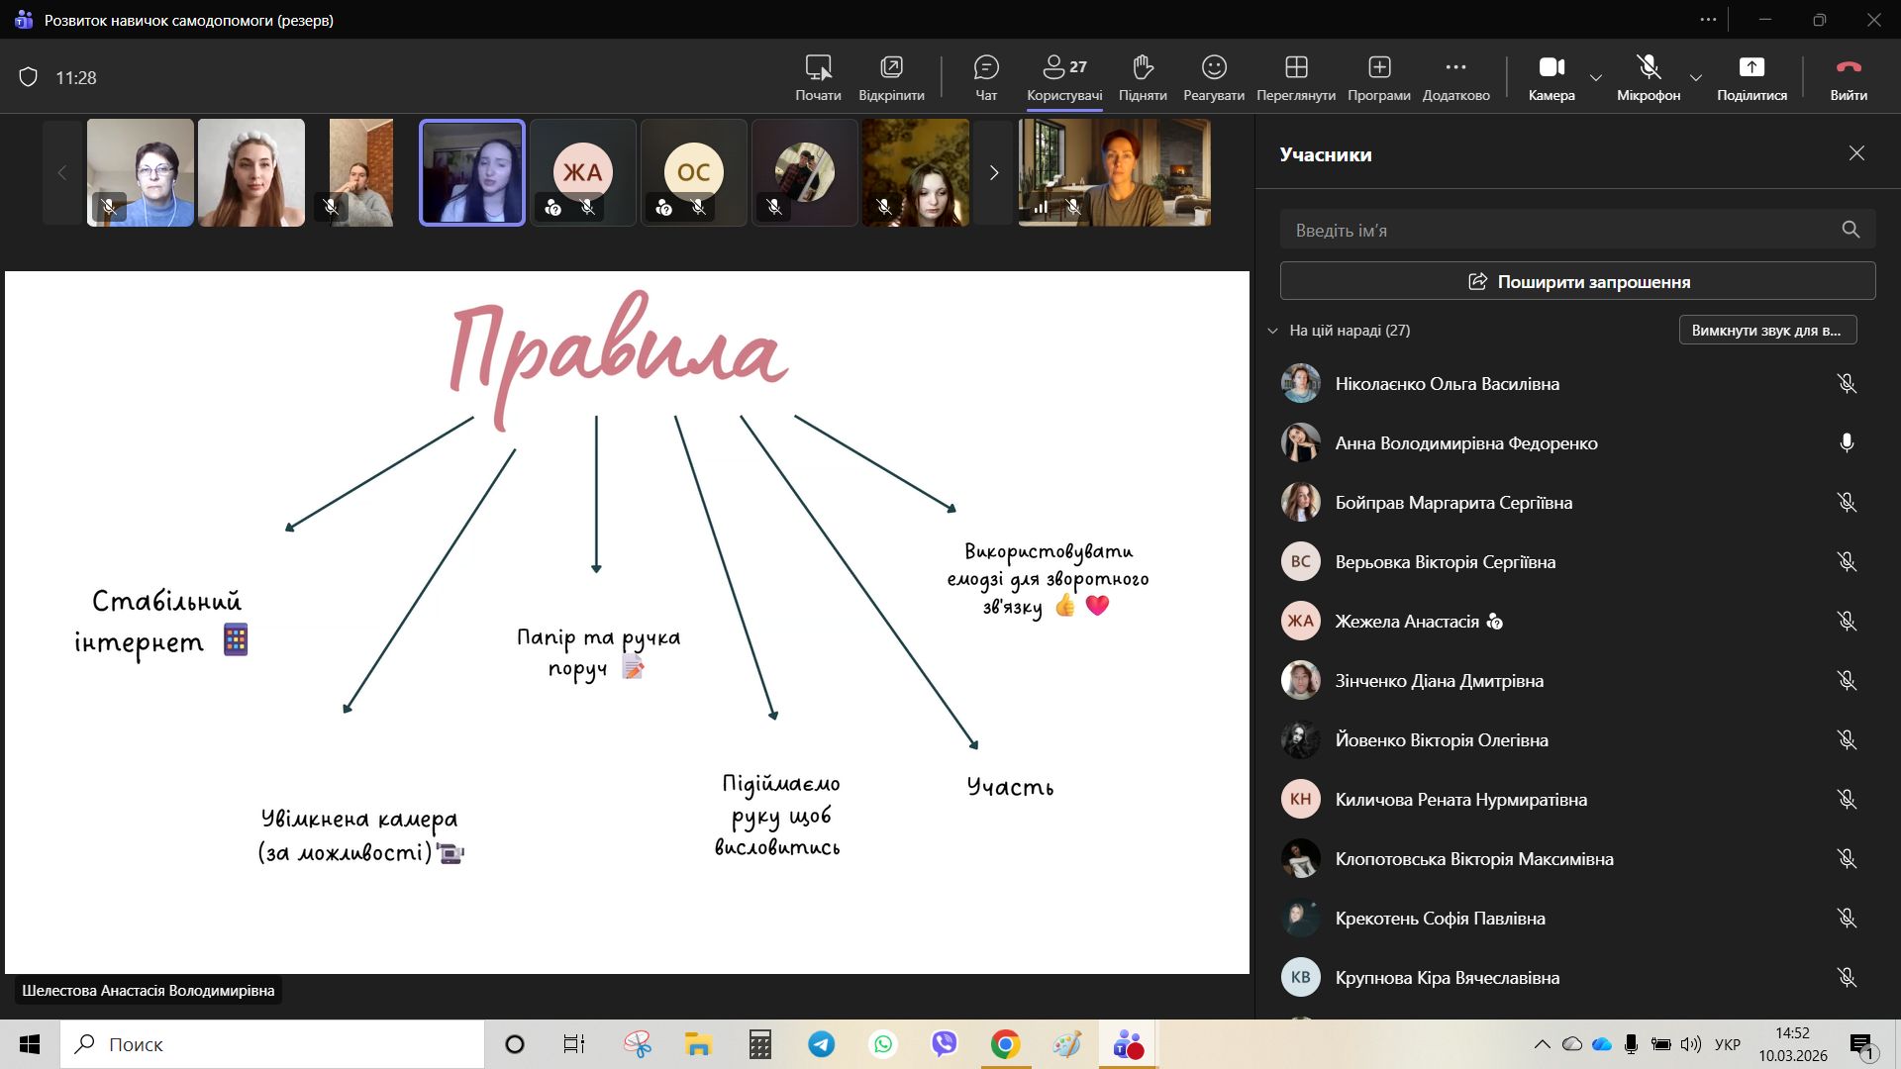The height and width of the screenshot is (1069, 1901).
Task: Click the Share screen (Поділитися) icon
Action: [1751, 67]
